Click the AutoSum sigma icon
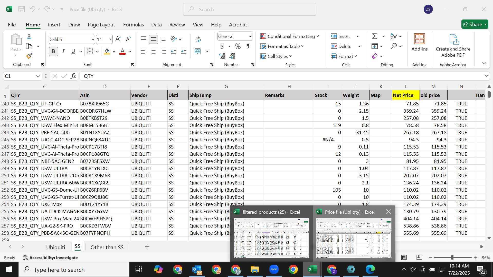Viewport: 493px width, 277px height. click(x=375, y=36)
